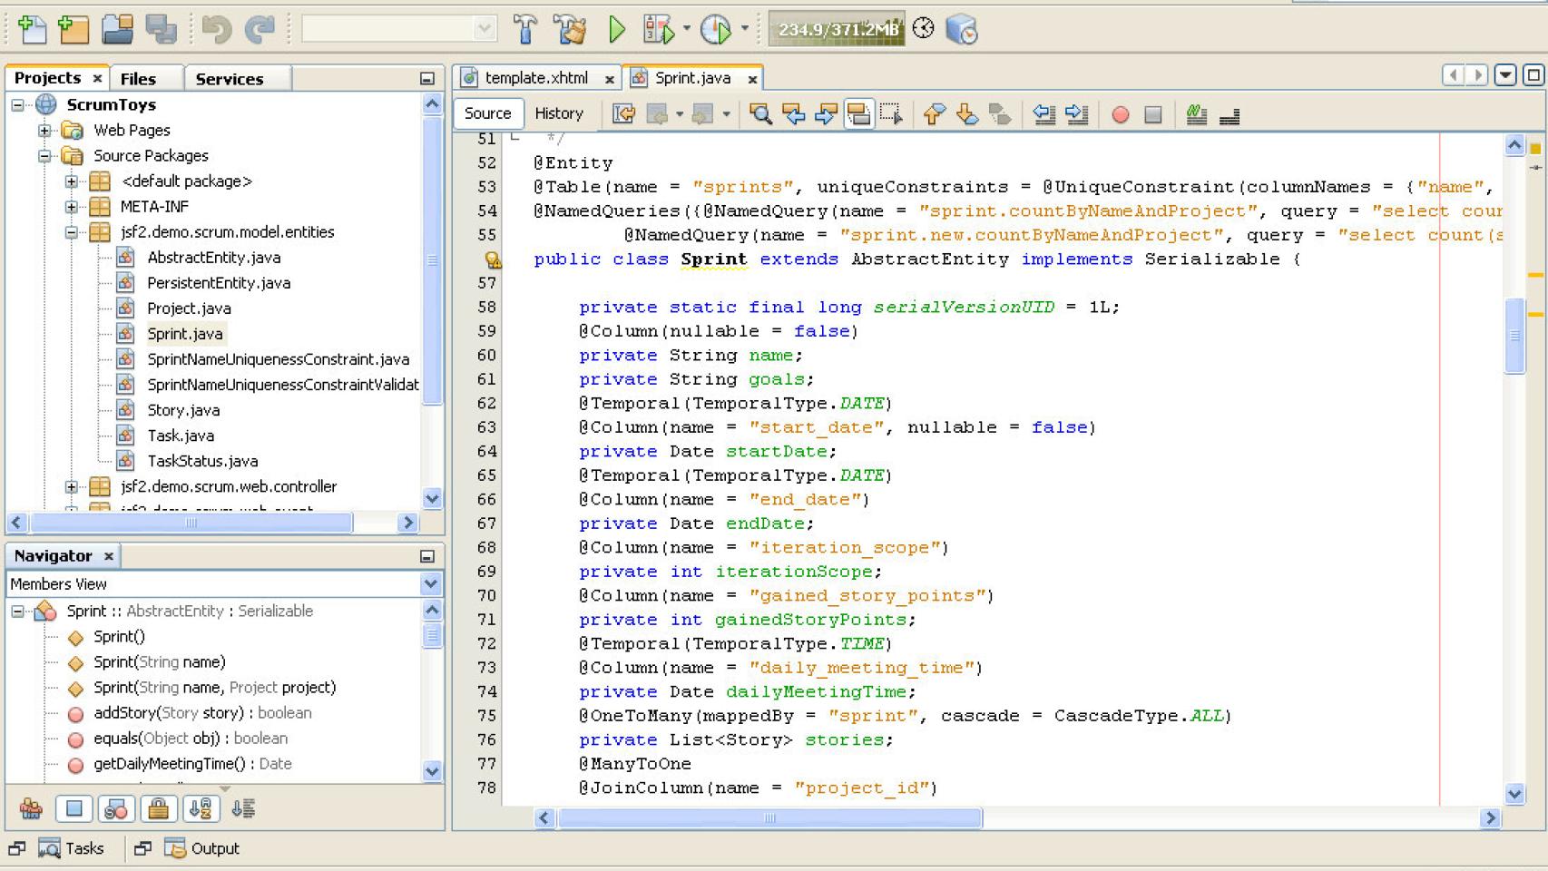
Task: Click Clean and Build Project icon
Action: click(x=570, y=30)
